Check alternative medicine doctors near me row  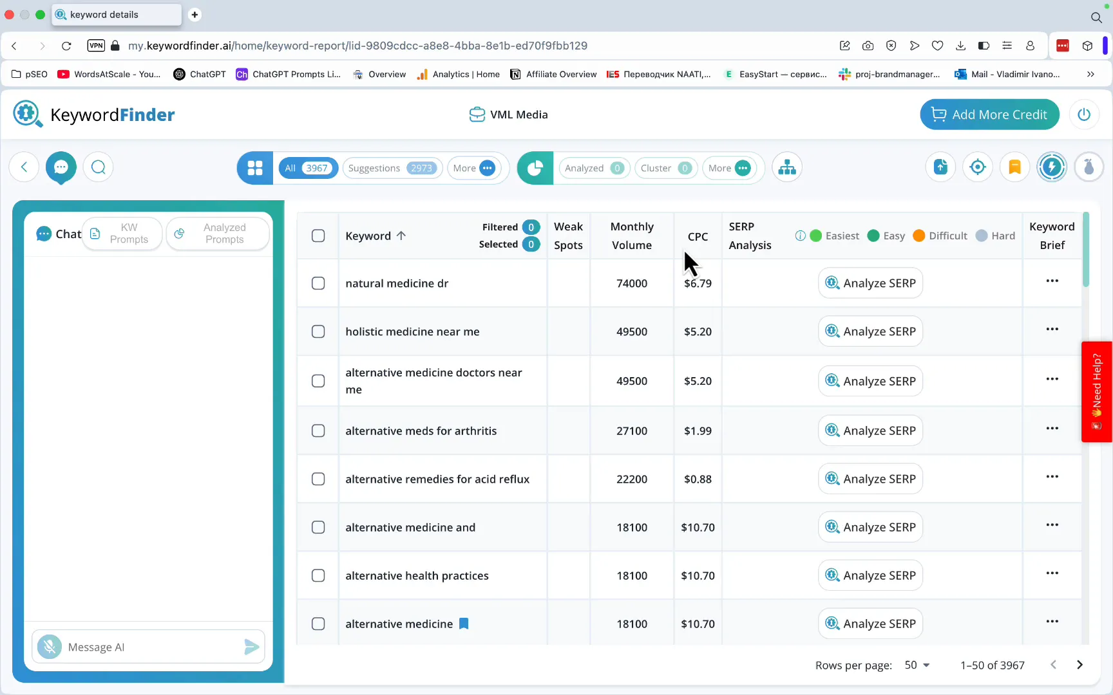point(318,381)
